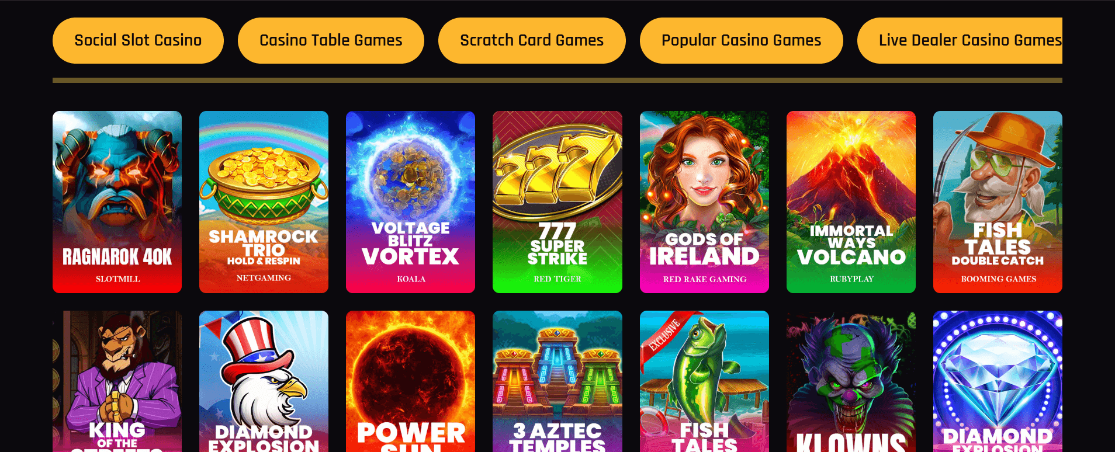Switch to Casino Table Games tab
This screenshot has width=1115, height=452.
click(x=331, y=40)
